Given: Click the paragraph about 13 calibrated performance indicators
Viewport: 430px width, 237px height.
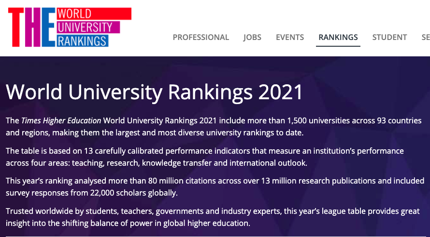Looking at the screenshot, I should coord(204,157).
